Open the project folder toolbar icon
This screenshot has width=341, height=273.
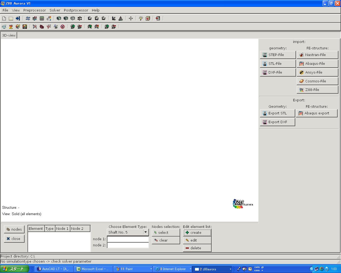[11, 18]
